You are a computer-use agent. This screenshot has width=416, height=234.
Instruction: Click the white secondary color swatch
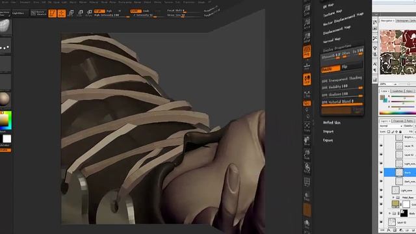7,138
